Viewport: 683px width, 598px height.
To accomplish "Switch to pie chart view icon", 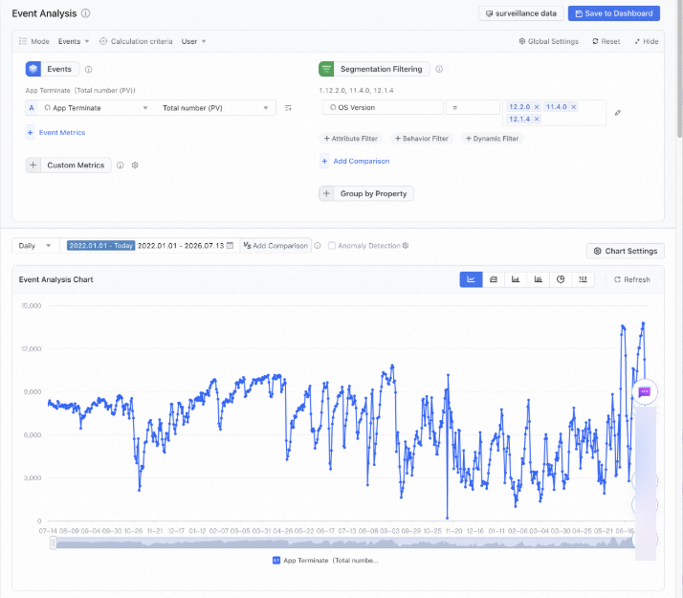I will click(561, 279).
